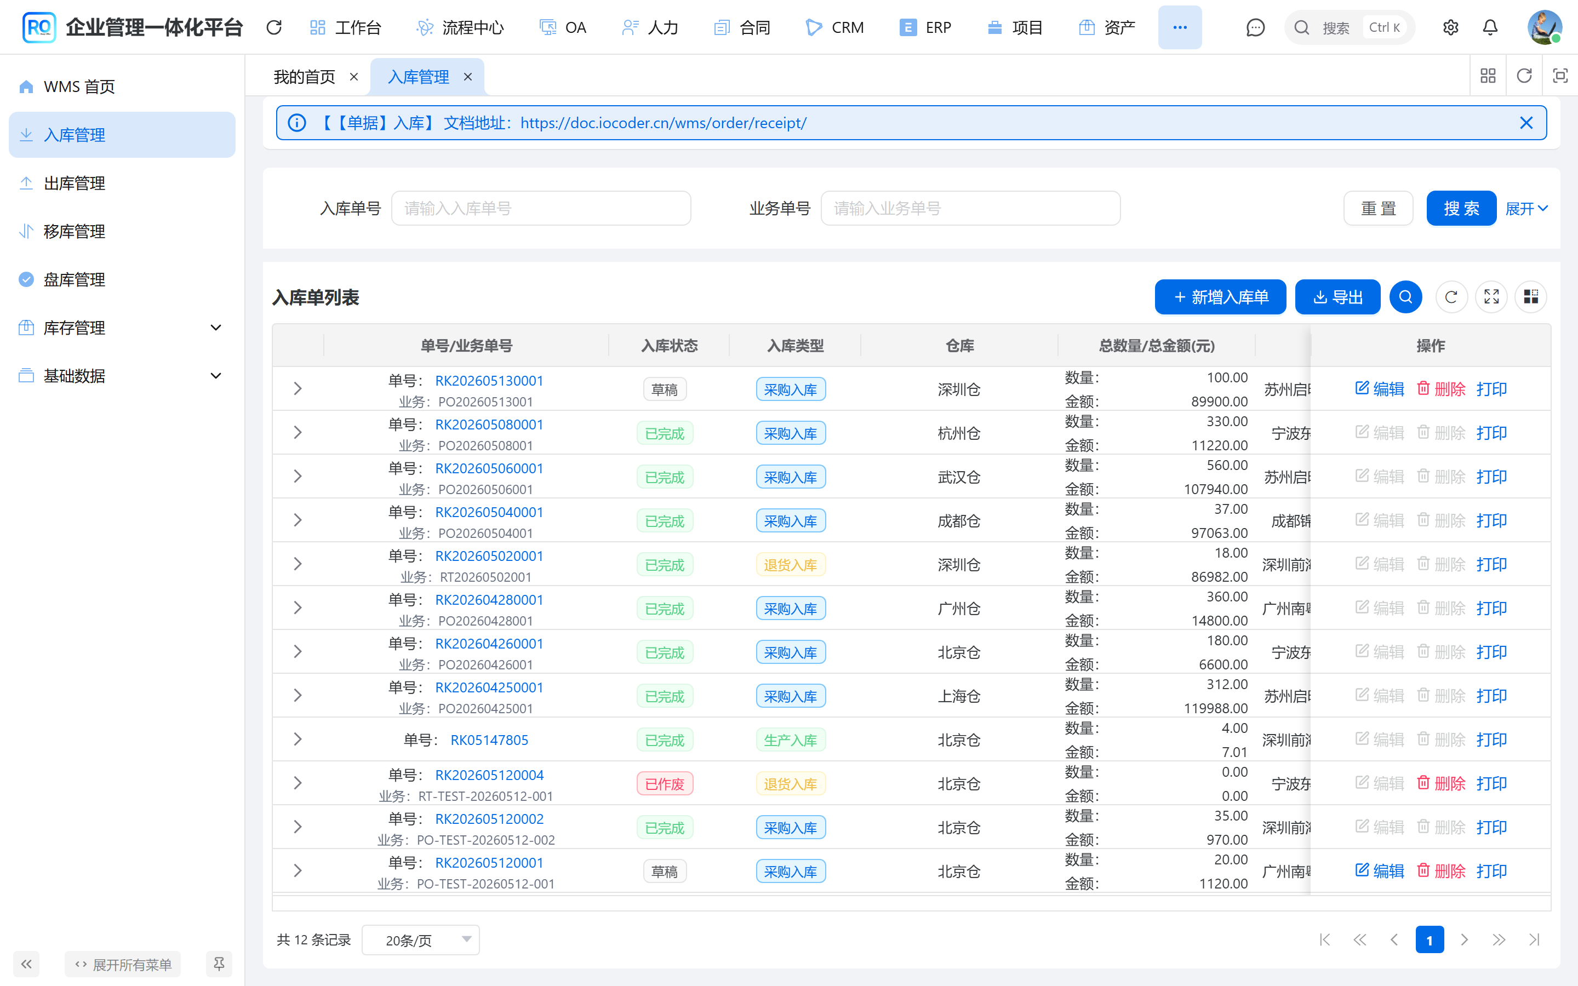This screenshot has width=1578, height=986.
Task: Focus the 入库单号 input field
Action: pos(541,209)
